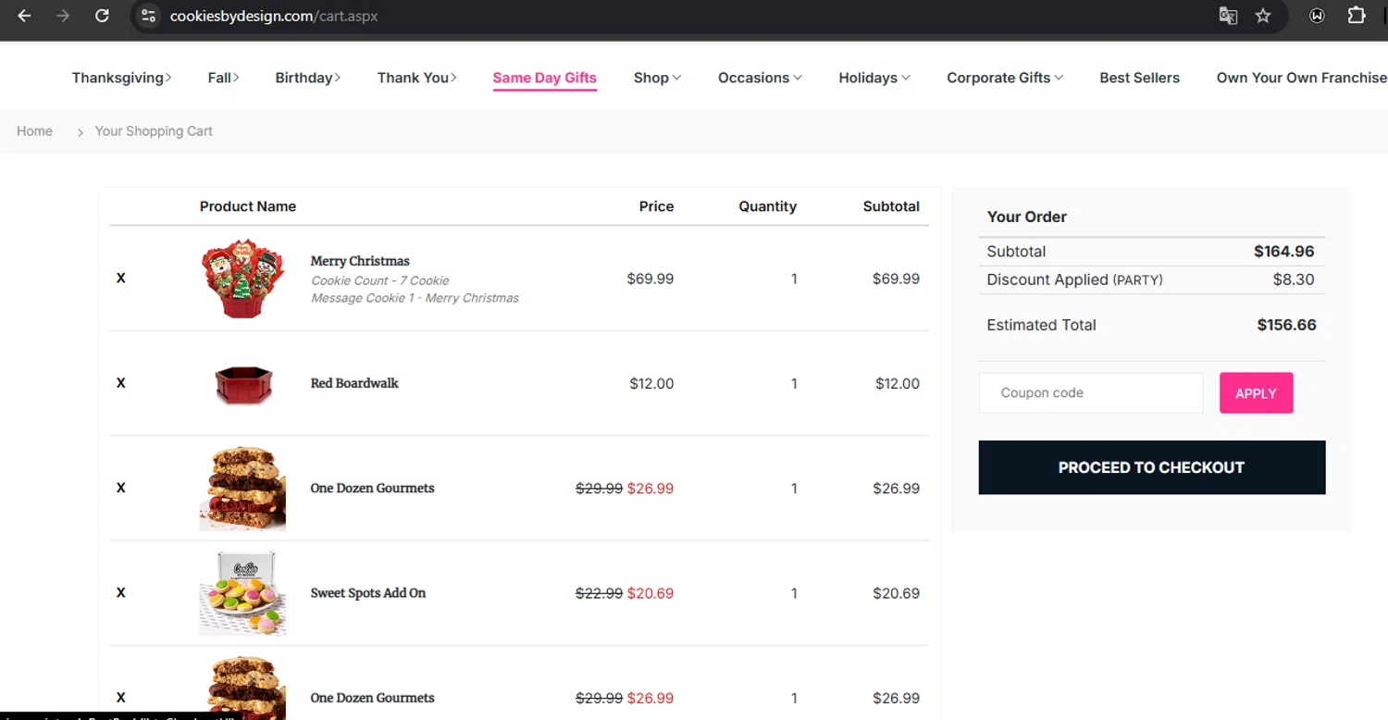Remove Merry Christmas item with X
This screenshot has width=1388, height=720.
pos(120,279)
